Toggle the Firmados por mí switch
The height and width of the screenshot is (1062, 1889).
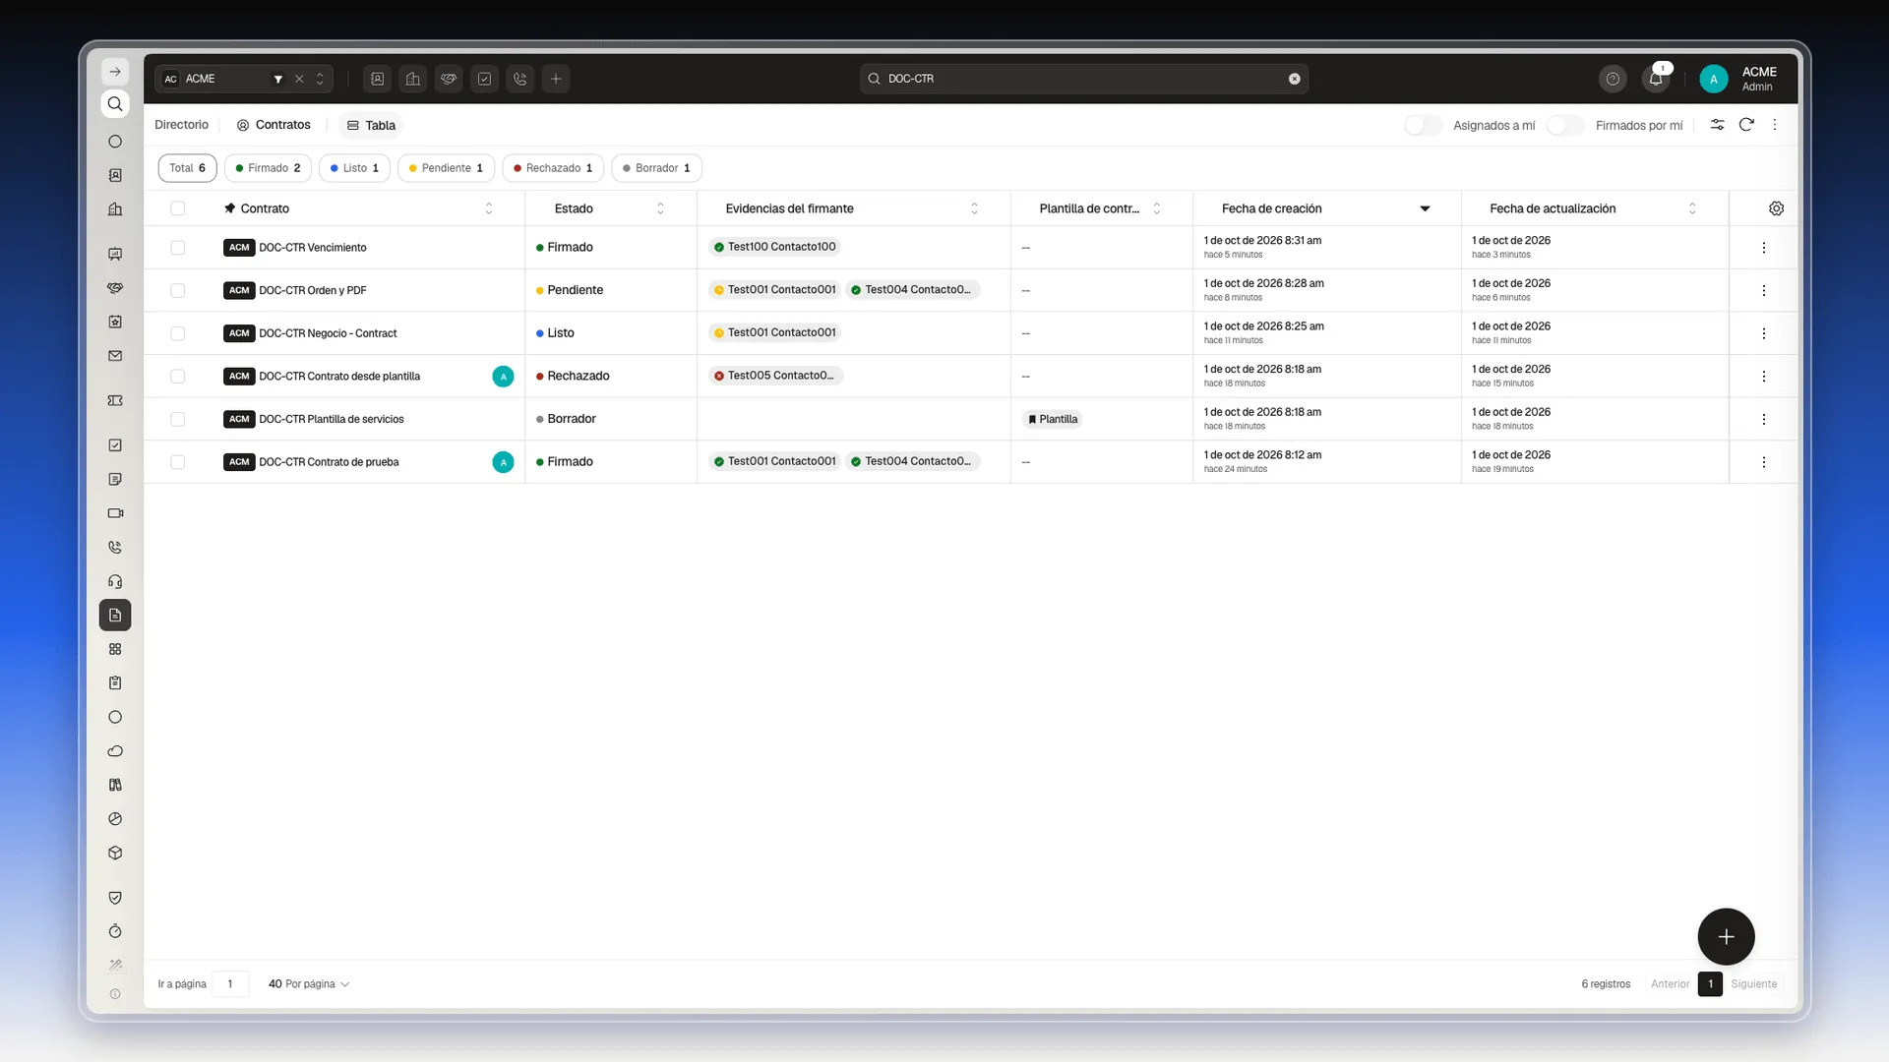click(1565, 125)
